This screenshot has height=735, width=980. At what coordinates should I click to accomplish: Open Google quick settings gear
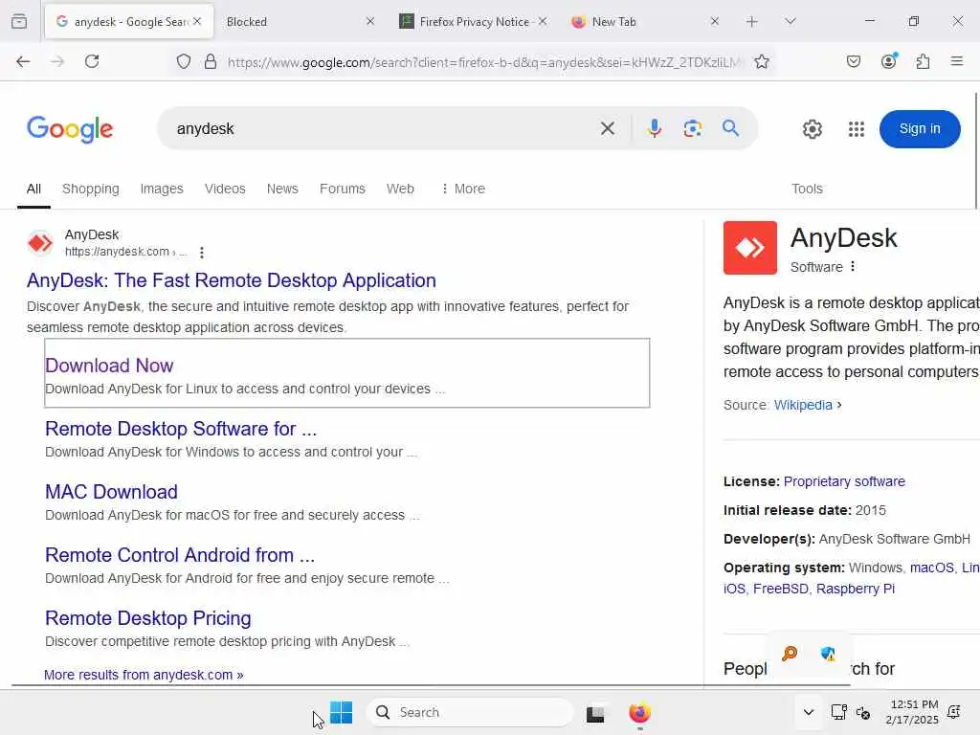point(812,129)
